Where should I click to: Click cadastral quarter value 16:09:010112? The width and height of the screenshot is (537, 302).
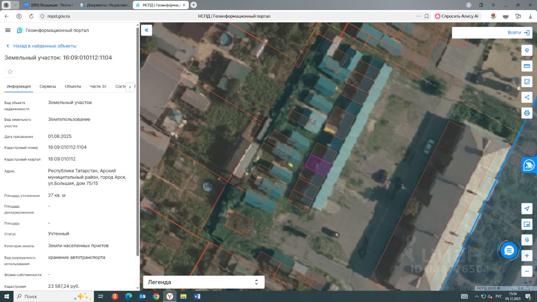[x=62, y=159]
